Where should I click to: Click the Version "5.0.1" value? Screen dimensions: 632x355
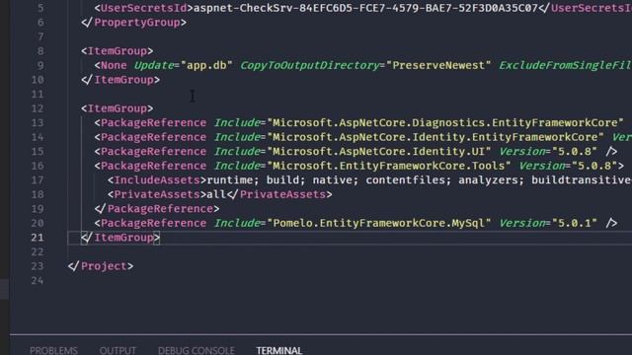pos(574,223)
